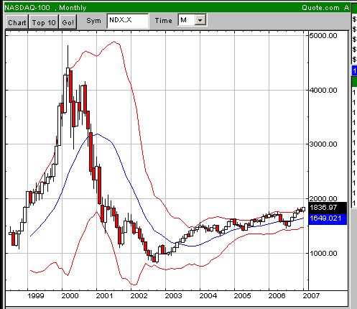This screenshot has width=357, height=309.
Task: Select the Time value M box
Action: tap(187, 20)
